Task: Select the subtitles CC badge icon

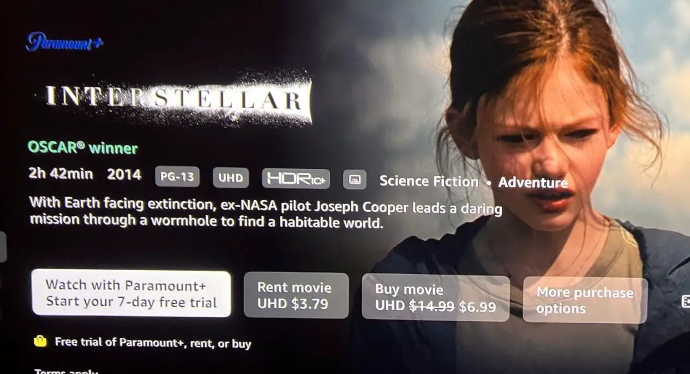Action: point(355,179)
